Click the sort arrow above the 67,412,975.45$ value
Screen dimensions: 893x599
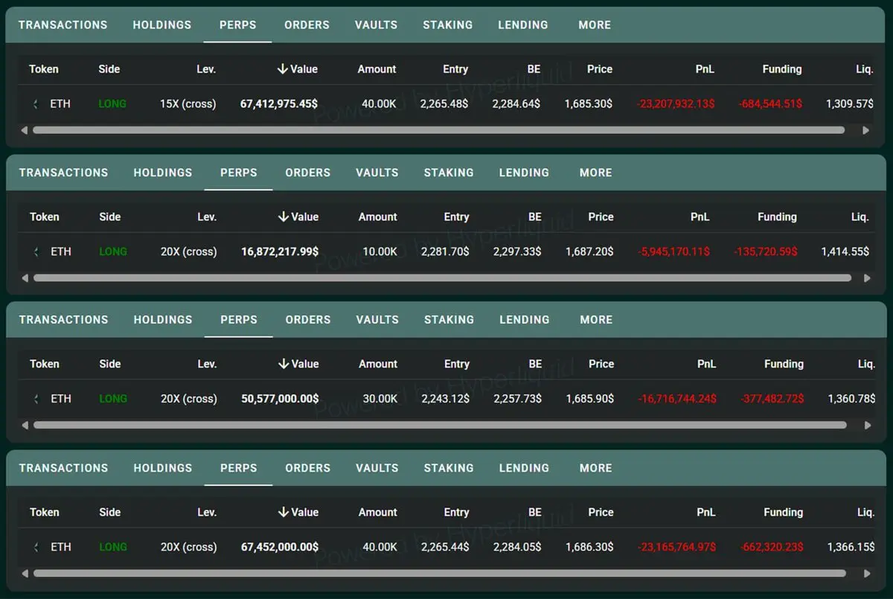click(282, 69)
